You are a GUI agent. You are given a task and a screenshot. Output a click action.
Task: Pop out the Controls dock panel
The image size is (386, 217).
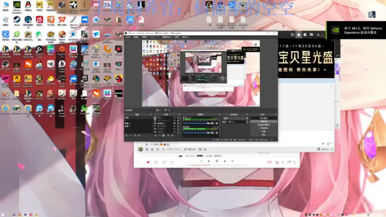pos(276,115)
